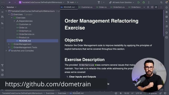This screenshot has height=95, width=169.
Task: Switch to the Customer.cs editor tab
Action: (x=85, y=7)
